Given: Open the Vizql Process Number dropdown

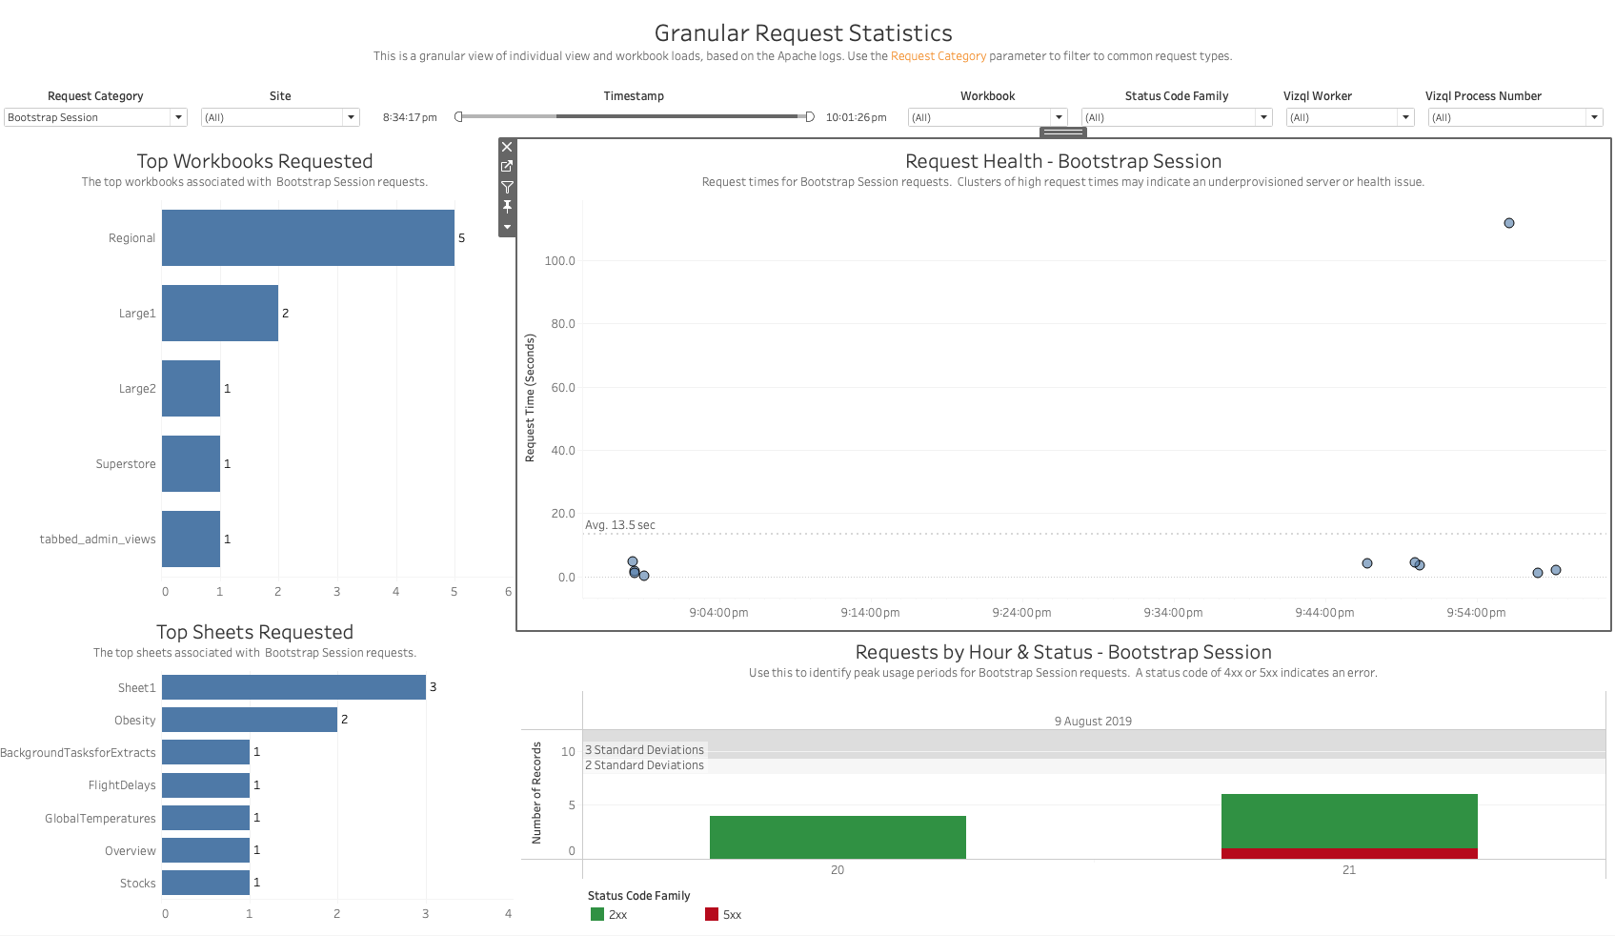Looking at the screenshot, I should [1594, 117].
